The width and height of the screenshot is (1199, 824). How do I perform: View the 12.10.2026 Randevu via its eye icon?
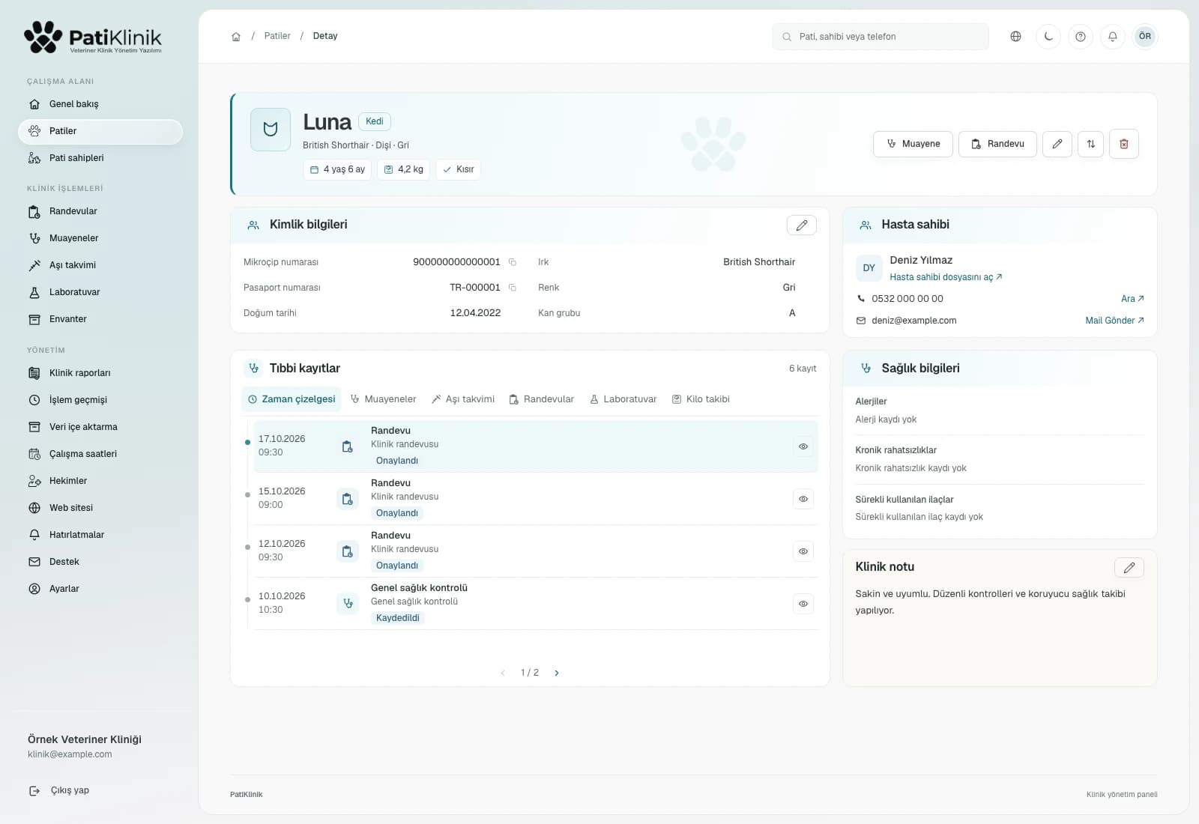click(x=803, y=551)
